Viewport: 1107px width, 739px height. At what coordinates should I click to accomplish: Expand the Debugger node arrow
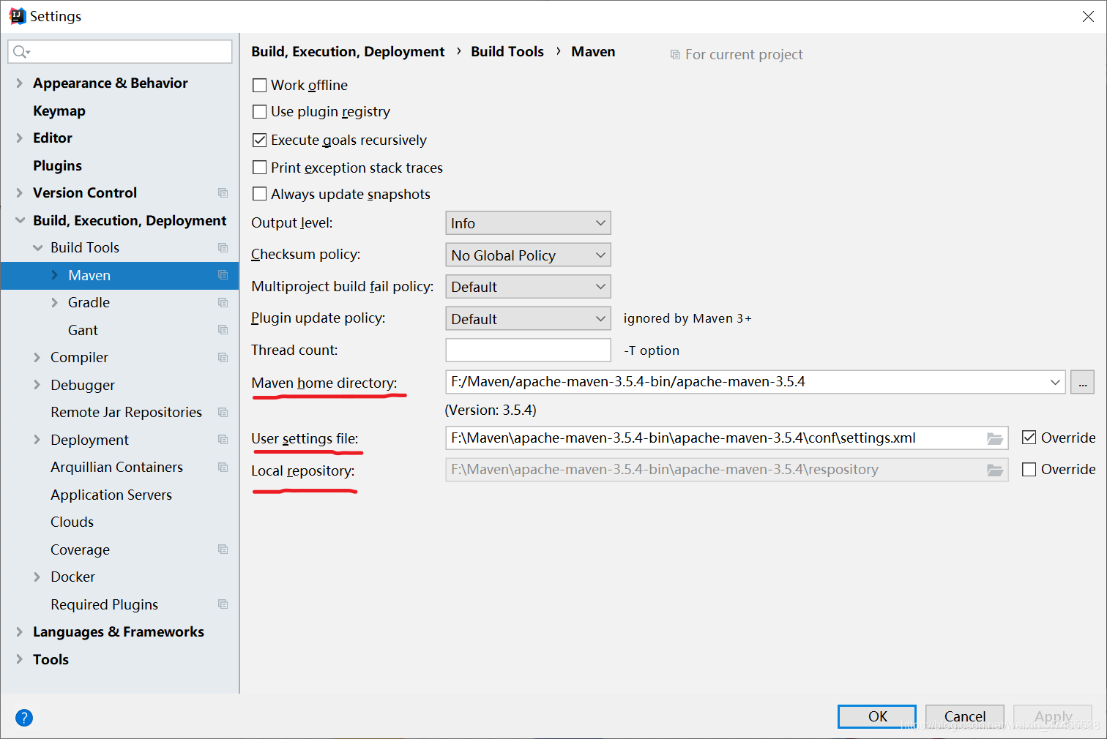click(x=37, y=385)
